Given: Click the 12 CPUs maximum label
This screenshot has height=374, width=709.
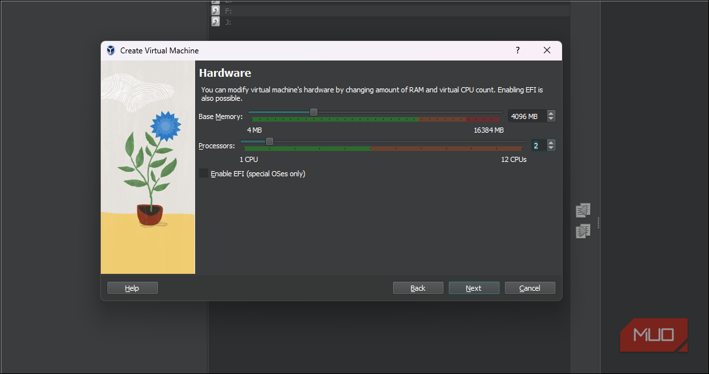Looking at the screenshot, I should coord(514,159).
